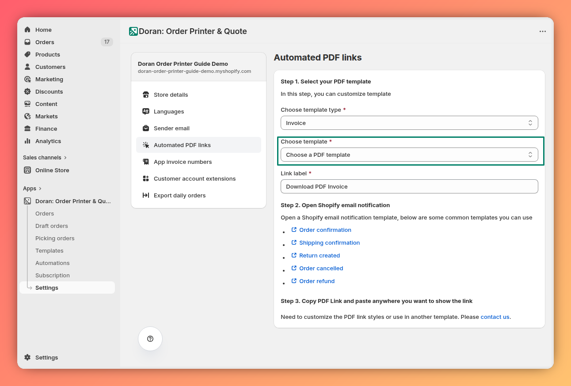Click the round help question mark button
This screenshot has width=571, height=386.
point(150,339)
